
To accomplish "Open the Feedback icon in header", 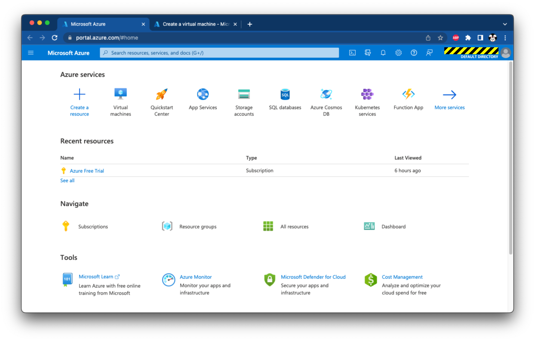I will point(429,53).
